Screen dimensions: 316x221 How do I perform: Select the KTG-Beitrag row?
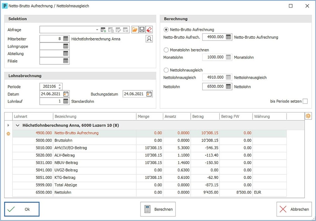(149, 178)
